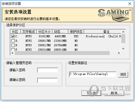Click the horizontal scroll left arrow
This screenshot has width=135, height=102.
pos(12,53)
